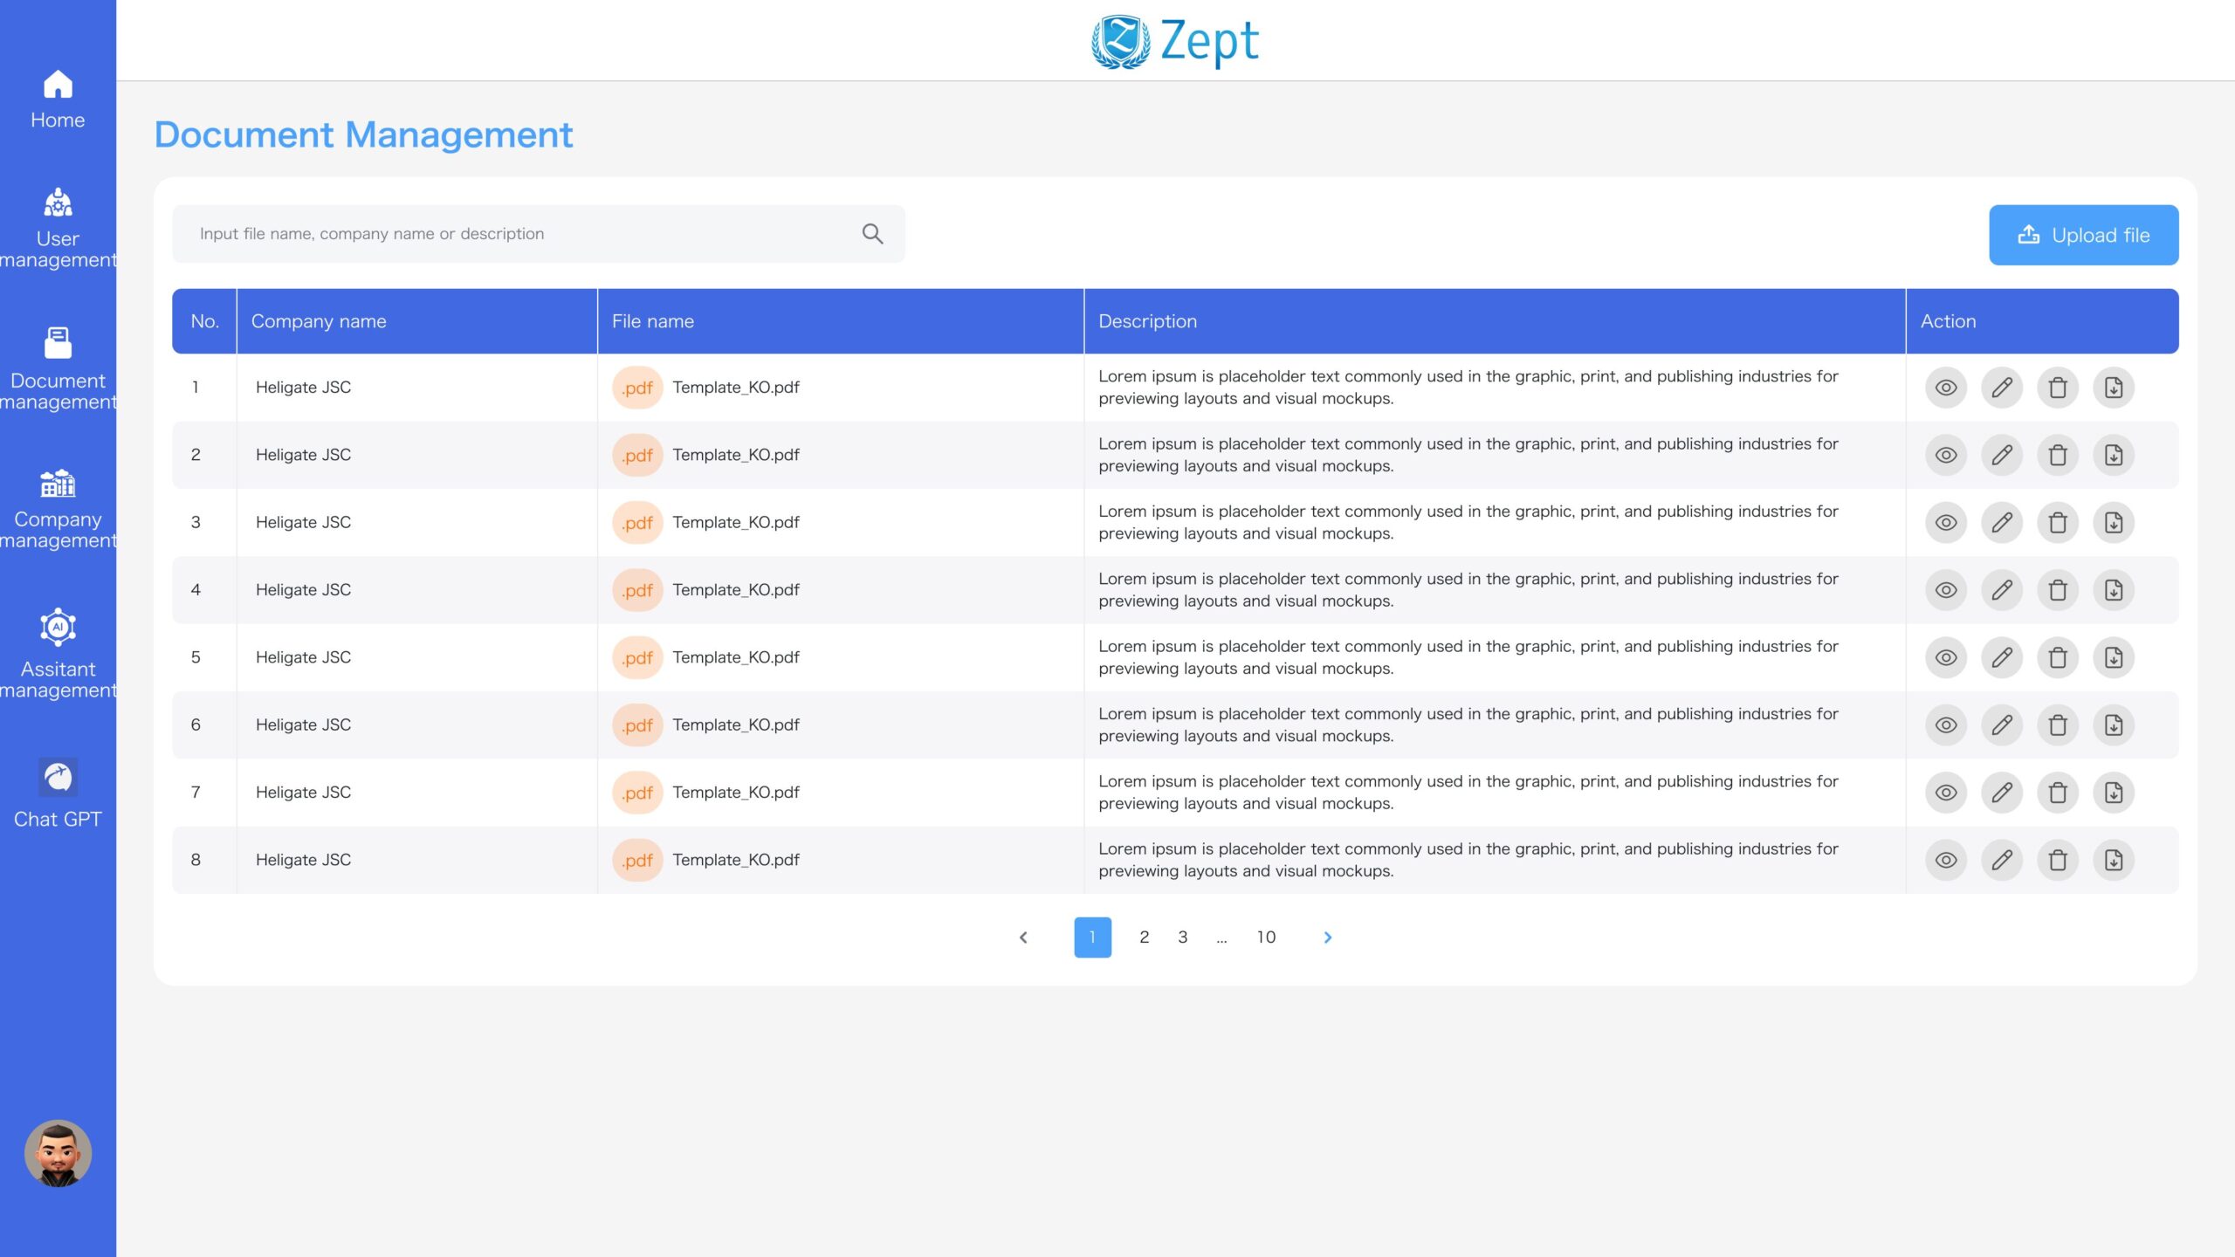
Task: Download the file in row 5
Action: pos(2114,657)
